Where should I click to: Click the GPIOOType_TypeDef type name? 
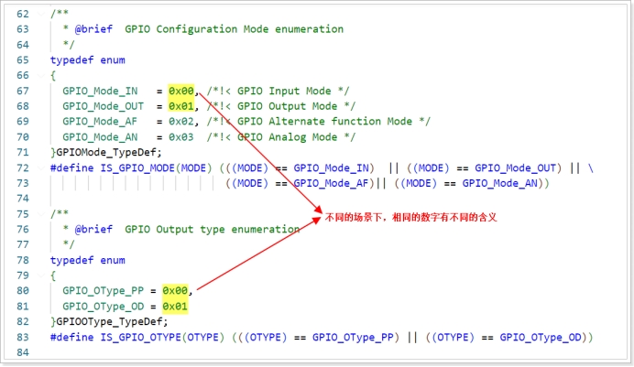[109, 322]
